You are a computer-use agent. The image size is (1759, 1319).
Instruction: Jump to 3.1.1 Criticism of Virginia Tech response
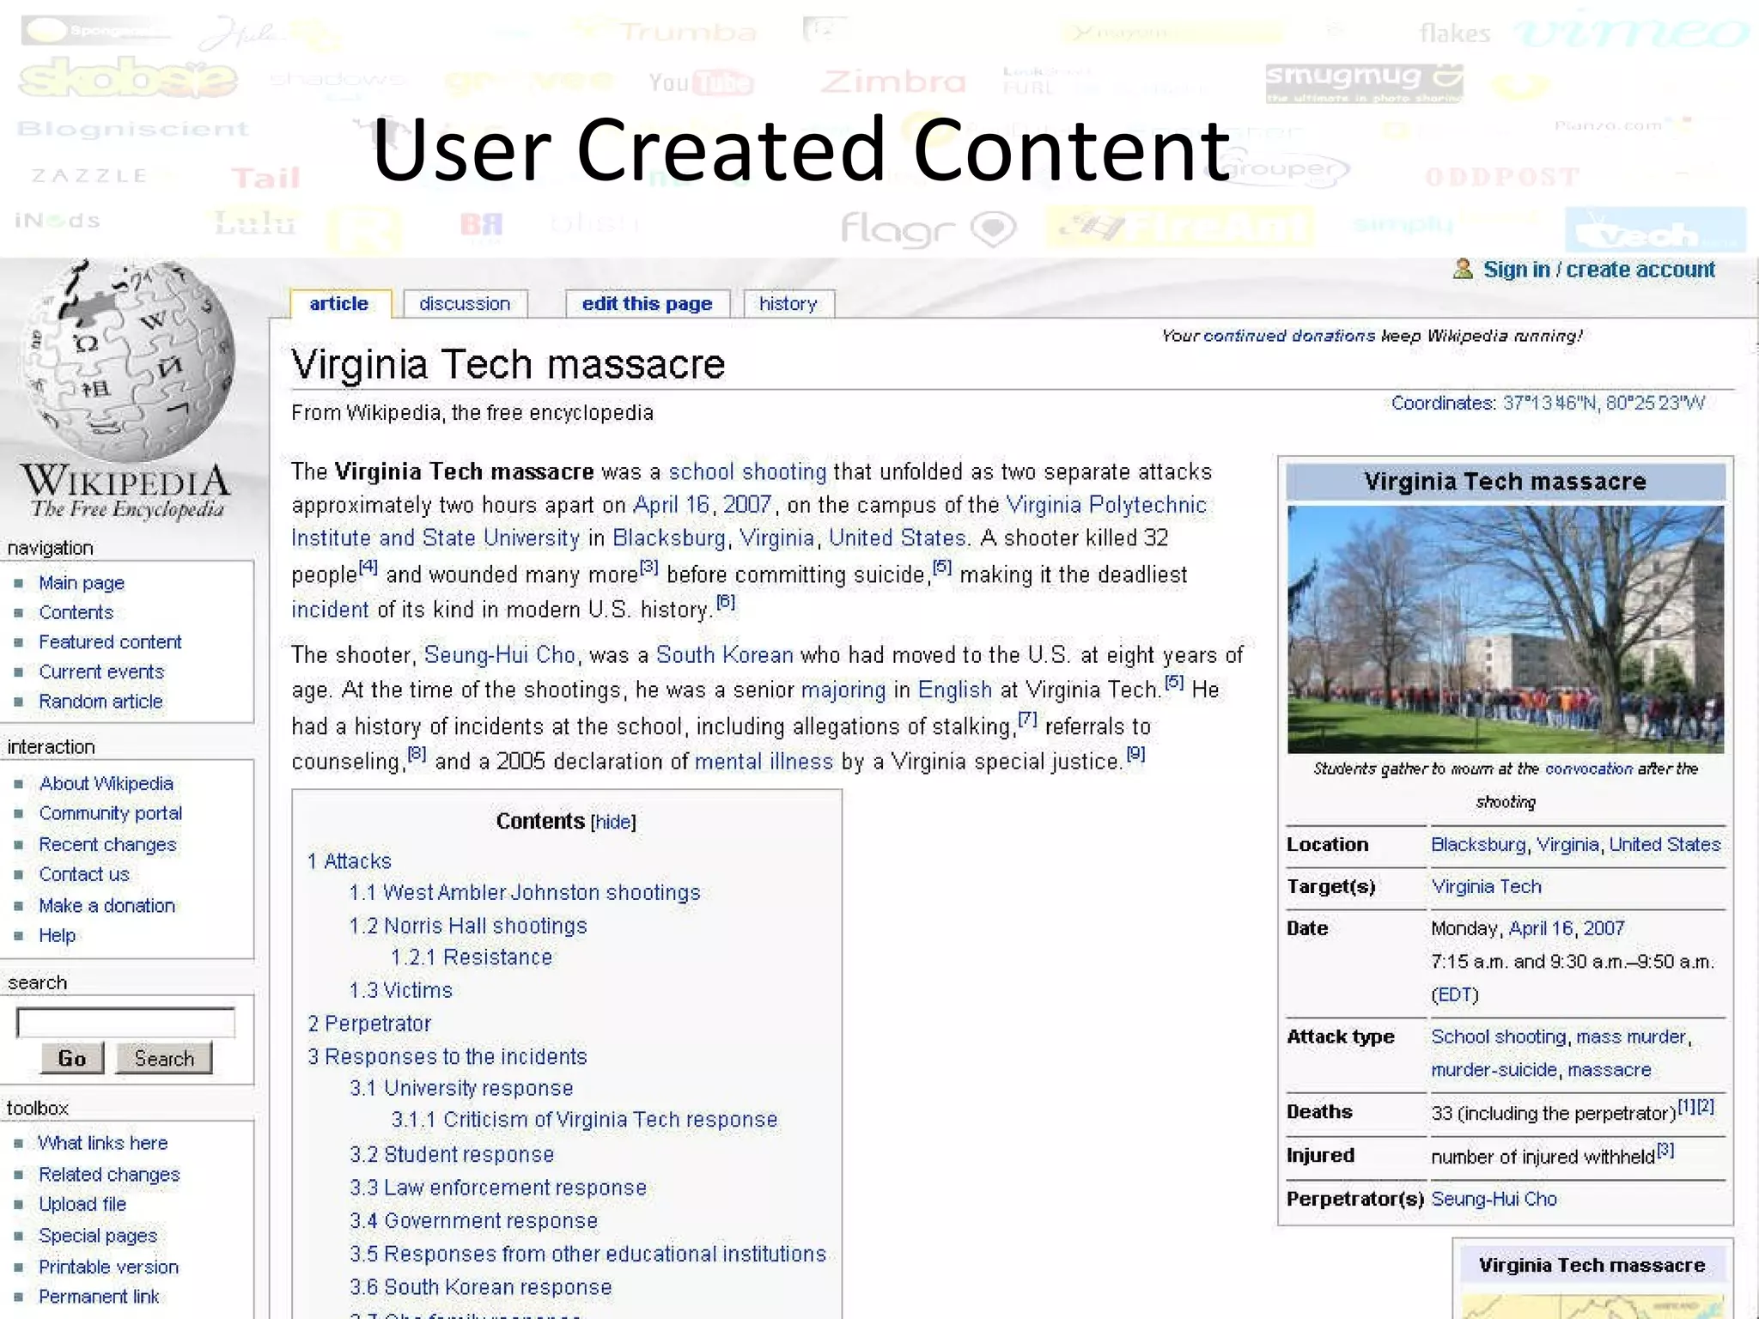584,1120
